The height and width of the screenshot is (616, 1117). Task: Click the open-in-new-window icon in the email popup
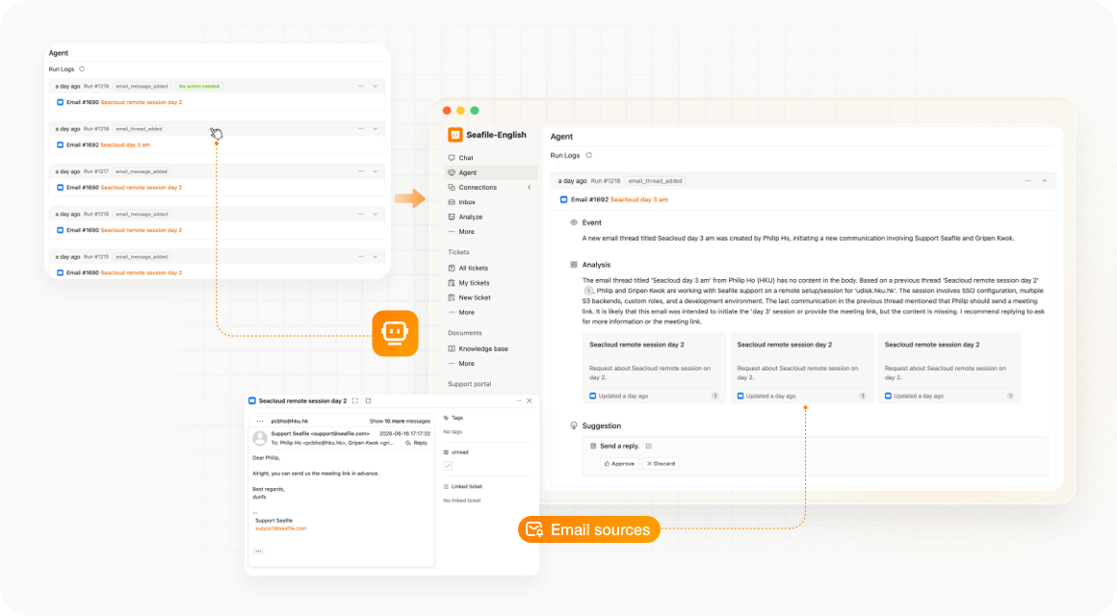pos(368,401)
